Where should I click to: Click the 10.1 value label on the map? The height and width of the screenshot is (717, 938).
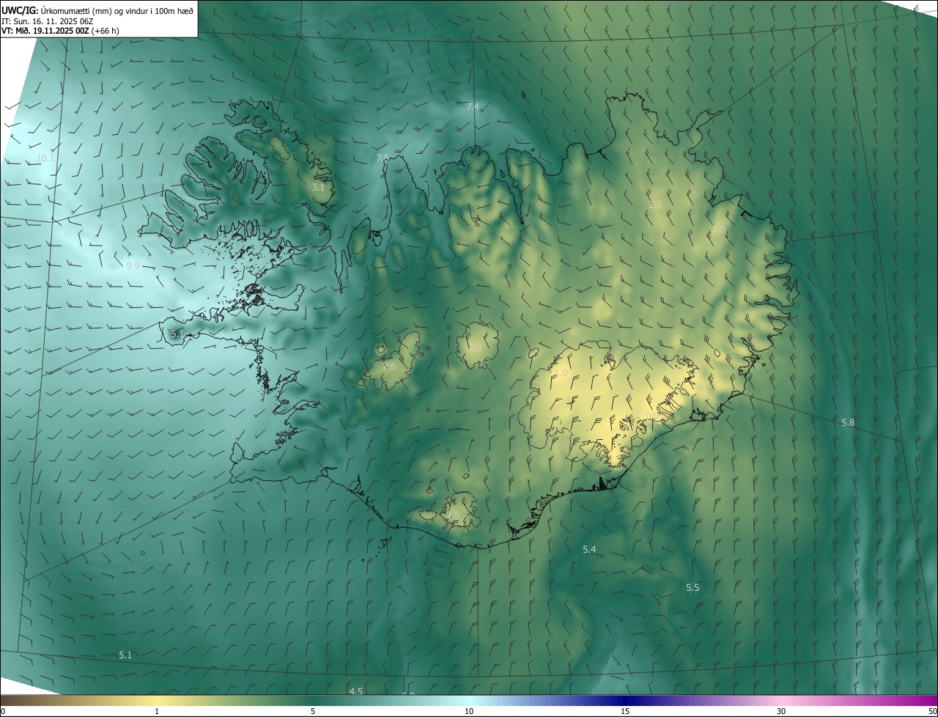[45, 158]
